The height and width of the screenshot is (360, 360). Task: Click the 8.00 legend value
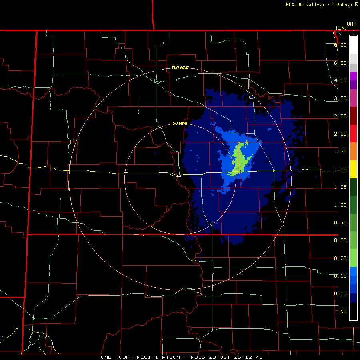[x=340, y=45]
